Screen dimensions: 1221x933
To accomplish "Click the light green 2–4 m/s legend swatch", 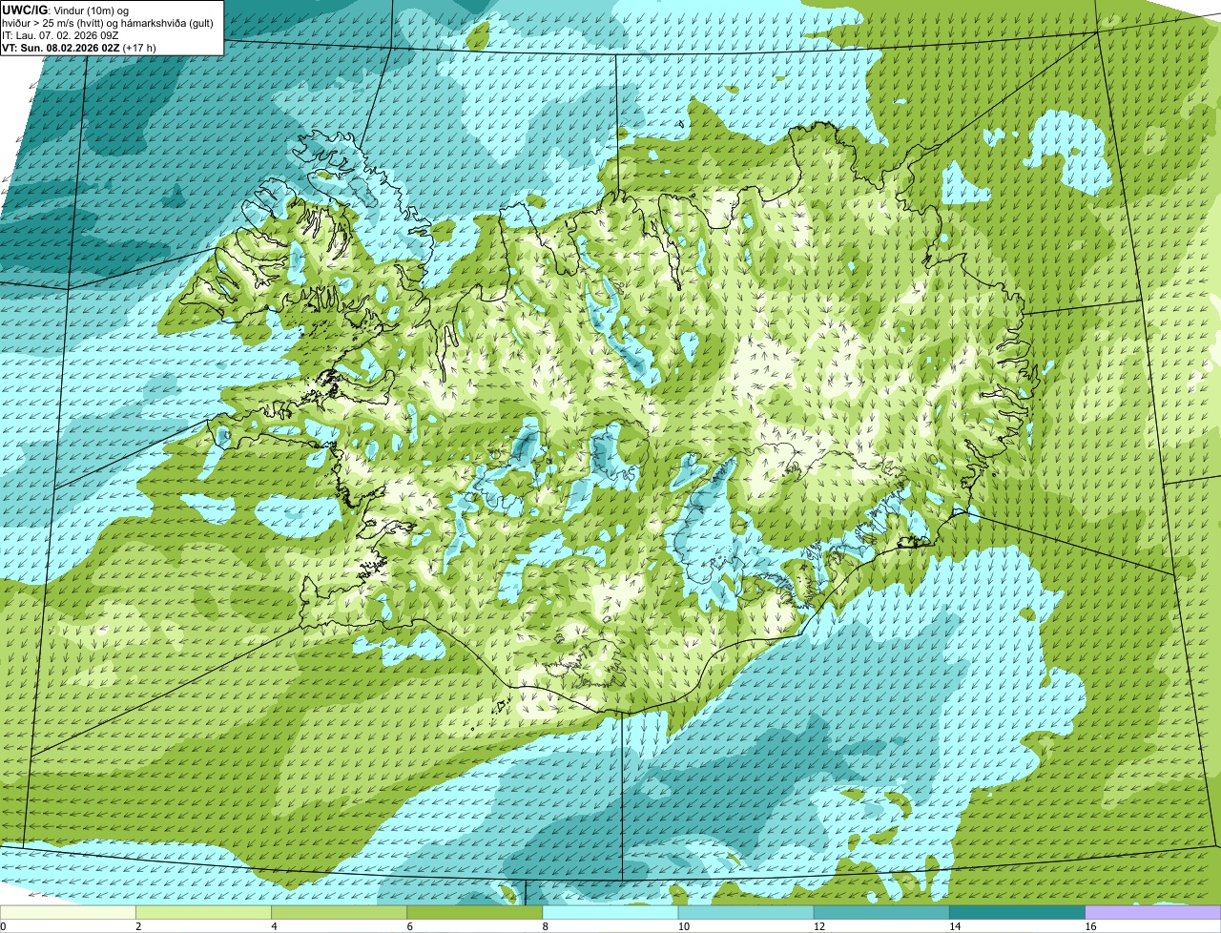I will 203,913.
